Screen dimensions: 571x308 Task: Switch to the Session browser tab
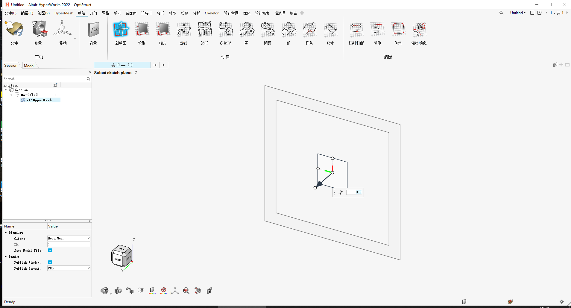[x=11, y=66]
